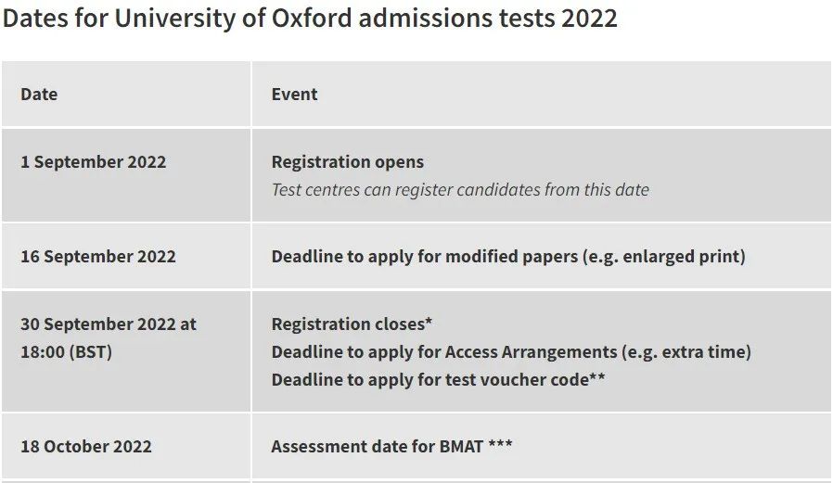
Task: Click the "18:00 (BST)" time text
Action: click(66, 352)
